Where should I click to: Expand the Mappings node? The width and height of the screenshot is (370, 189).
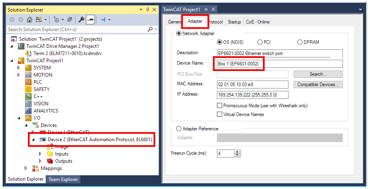(26, 168)
